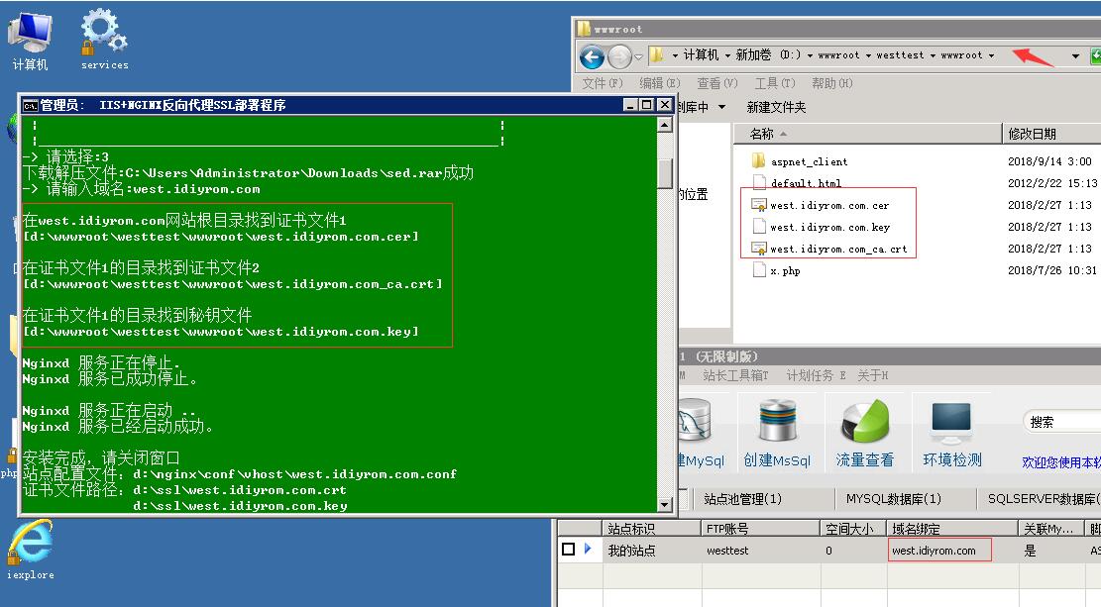Viewport: 1101px width, 607px height.
Task: Switch to the 站点池管理(1) tab
Action: 742,499
